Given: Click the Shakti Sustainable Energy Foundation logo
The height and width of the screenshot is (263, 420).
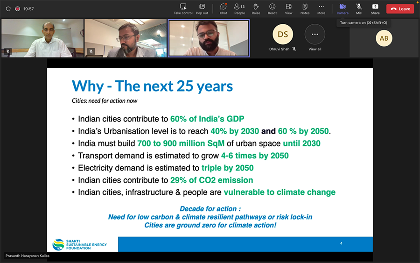Looking at the screenshot, I should (79, 244).
